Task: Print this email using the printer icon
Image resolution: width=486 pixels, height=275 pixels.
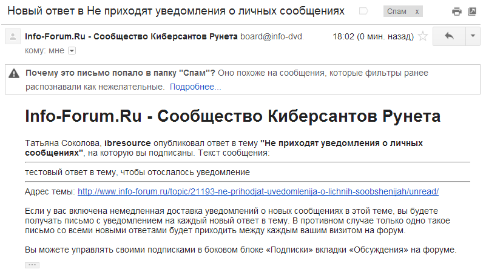Action: (x=457, y=12)
